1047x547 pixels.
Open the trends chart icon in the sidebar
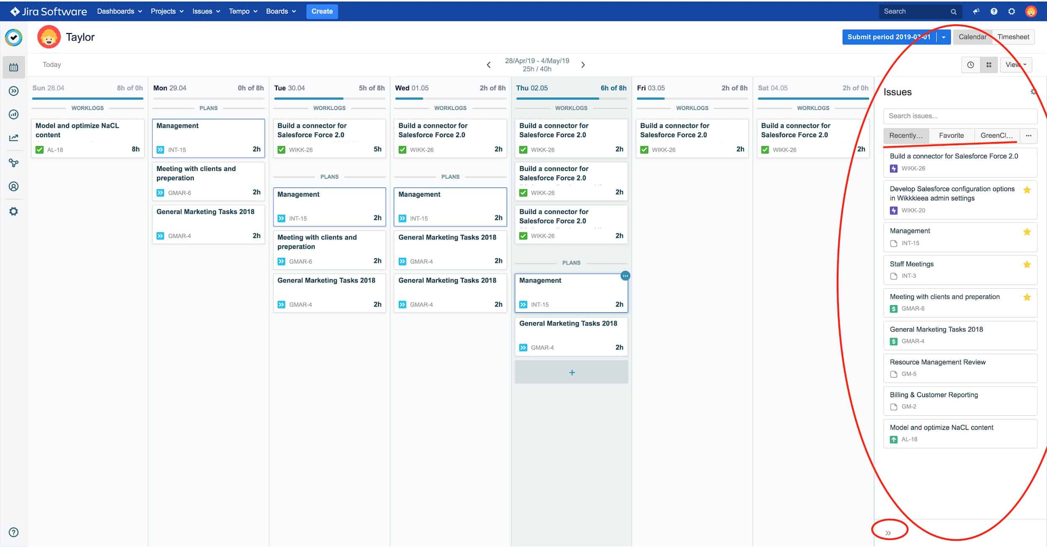[x=13, y=137]
